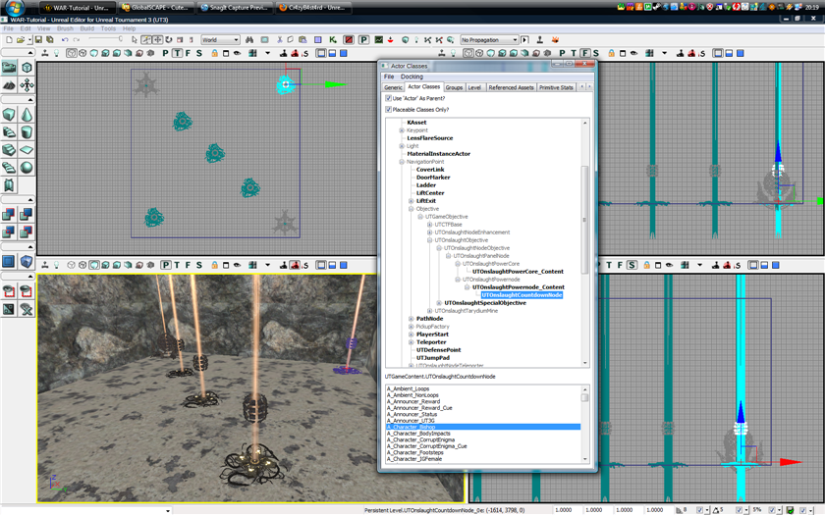Toggle lock selected actors in top-left viewport

215,53
